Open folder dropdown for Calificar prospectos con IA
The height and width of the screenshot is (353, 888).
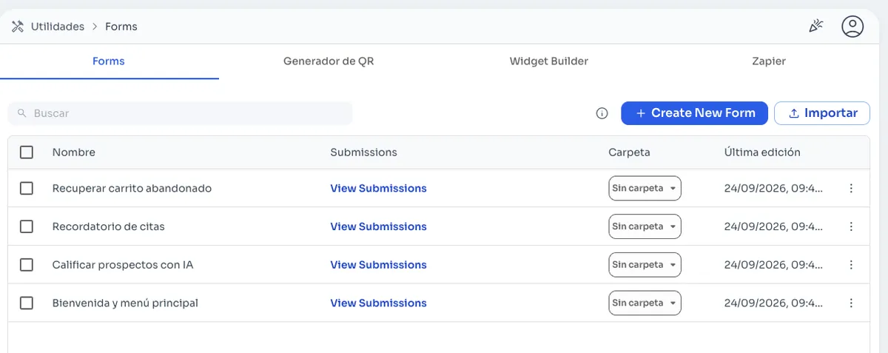coord(645,265)
